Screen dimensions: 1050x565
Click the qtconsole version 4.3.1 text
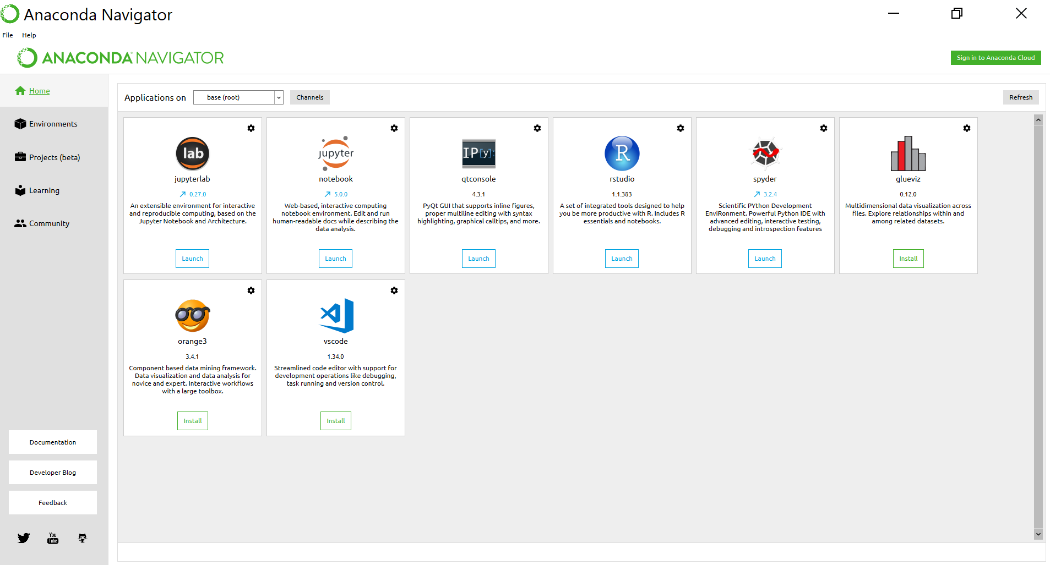(479, 194)
